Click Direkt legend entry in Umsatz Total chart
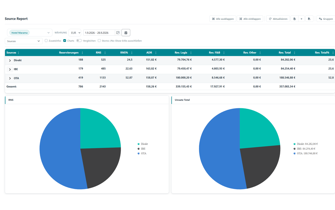Screen dimensions: 335x210 click(x=305, y=144)
